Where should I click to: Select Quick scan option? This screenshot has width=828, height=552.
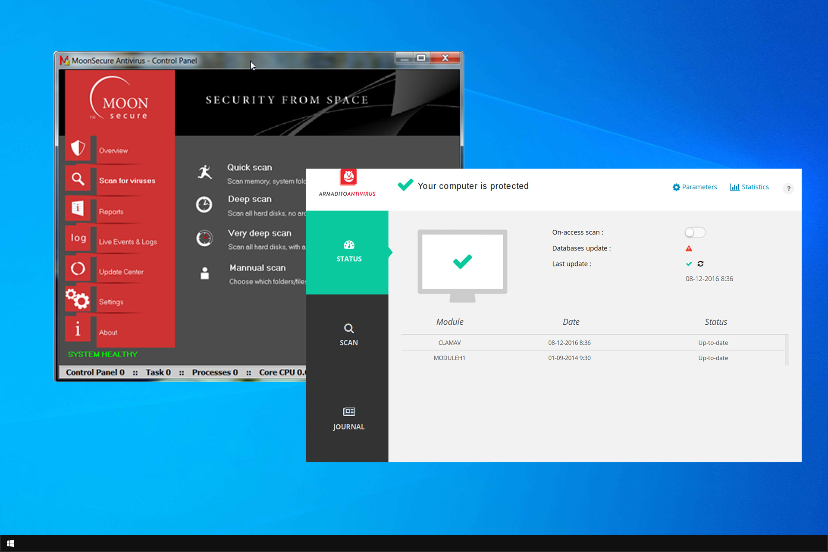pos(249,166)
